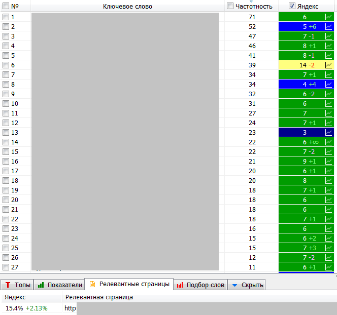Open position chart icon in row 17
337x315 pixels.
pyautogui.click(x=328, y=171)
